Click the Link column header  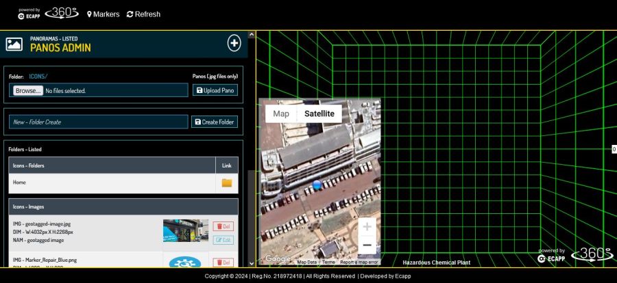[227, 165]
